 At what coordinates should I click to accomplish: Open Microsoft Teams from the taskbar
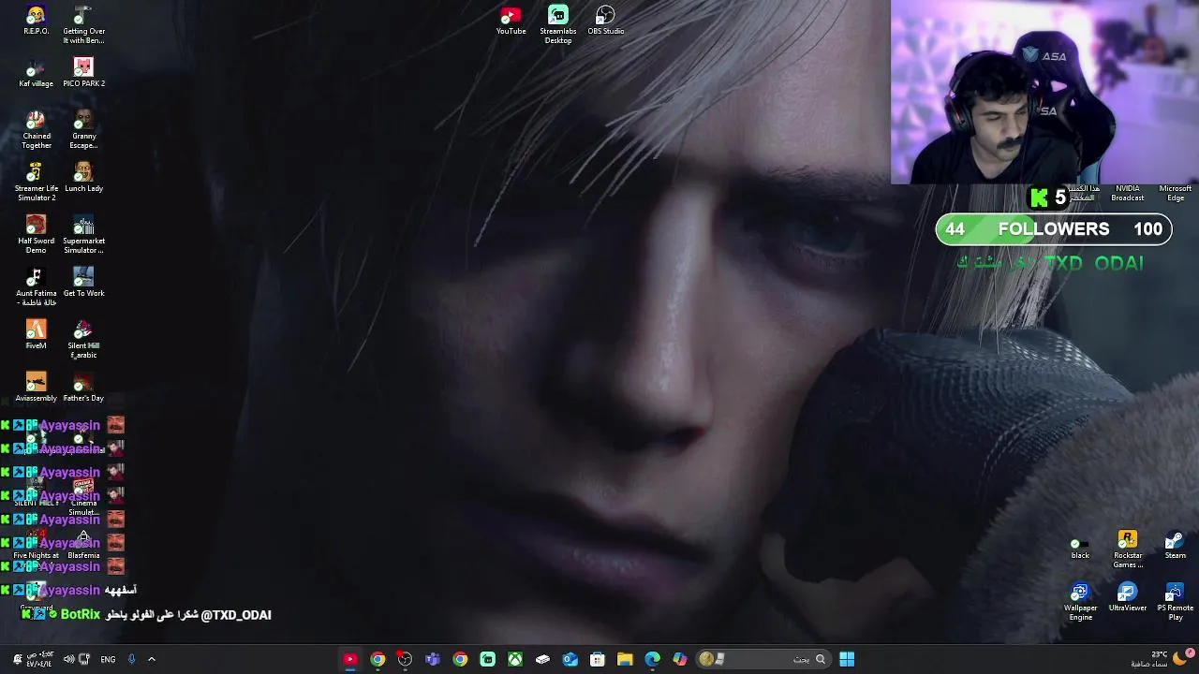point(432,659)
